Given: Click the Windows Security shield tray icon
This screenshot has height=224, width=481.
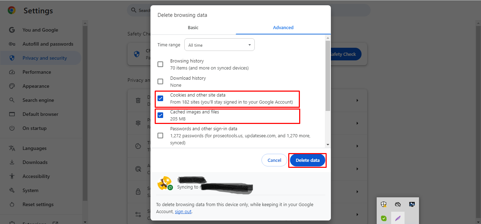Looking at the screenshot, I should tap(384, 204).
